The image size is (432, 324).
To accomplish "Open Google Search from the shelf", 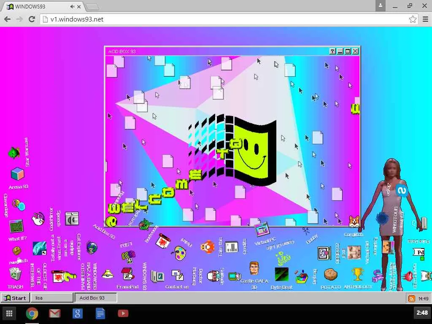I will pos(78,313).
